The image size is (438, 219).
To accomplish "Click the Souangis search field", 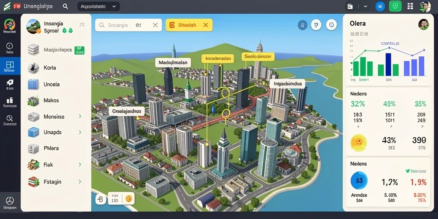I will point(128,25).
